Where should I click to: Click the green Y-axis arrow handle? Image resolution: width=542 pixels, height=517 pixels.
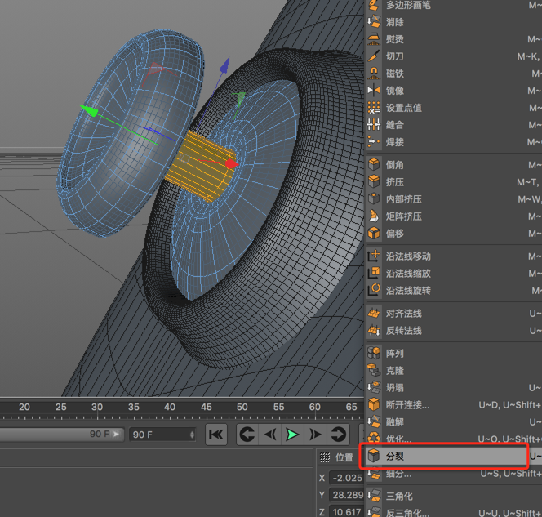[x=89, y=110]
